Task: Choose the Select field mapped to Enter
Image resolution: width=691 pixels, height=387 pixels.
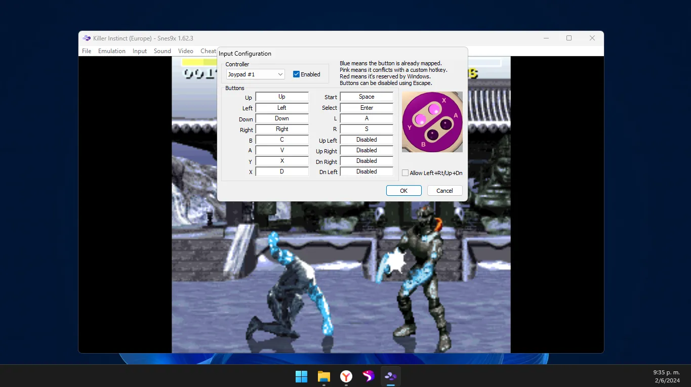Action: pos(367,108)
